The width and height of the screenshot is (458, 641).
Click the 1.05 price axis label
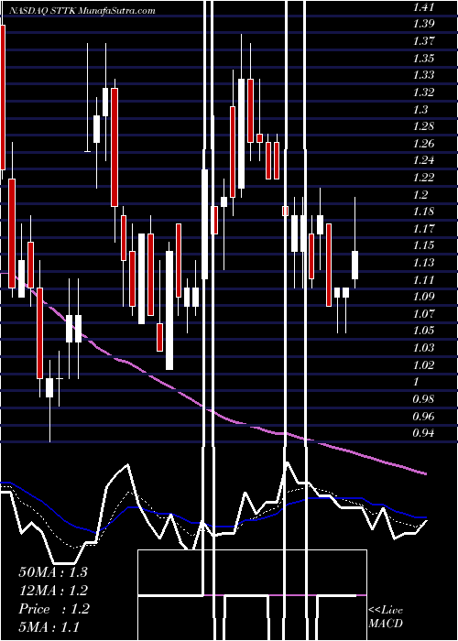423,331
